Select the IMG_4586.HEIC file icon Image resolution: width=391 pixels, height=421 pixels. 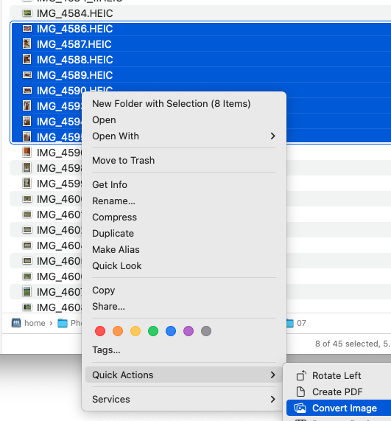pyautogui.click(x=27, y=29)
